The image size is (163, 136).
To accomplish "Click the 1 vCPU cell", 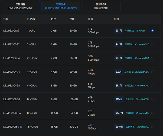I will click(31, 31).
